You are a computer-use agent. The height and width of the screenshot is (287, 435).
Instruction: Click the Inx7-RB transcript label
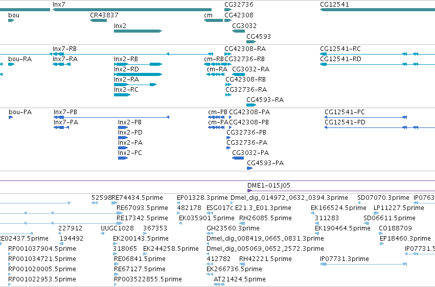(x=64, y=49)
